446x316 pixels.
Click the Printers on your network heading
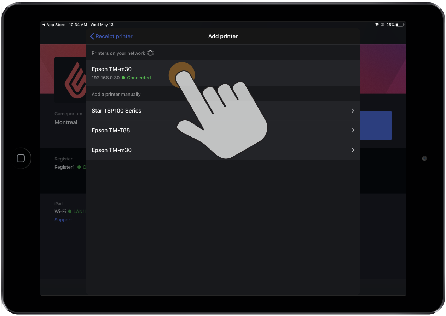[118, 53]
